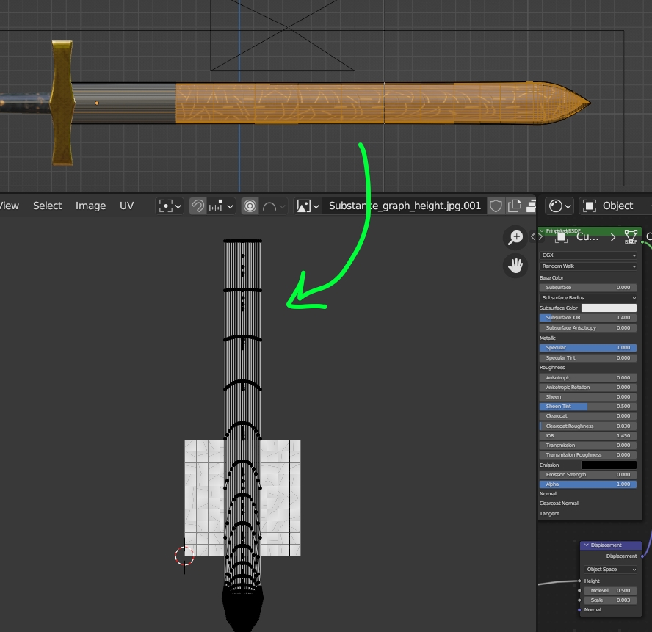Open the browse image icon in UV editor

303,206
